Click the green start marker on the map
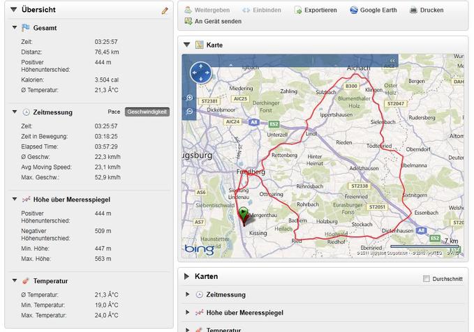Screen dimensions: 474x332 click(x=243, y=213)
